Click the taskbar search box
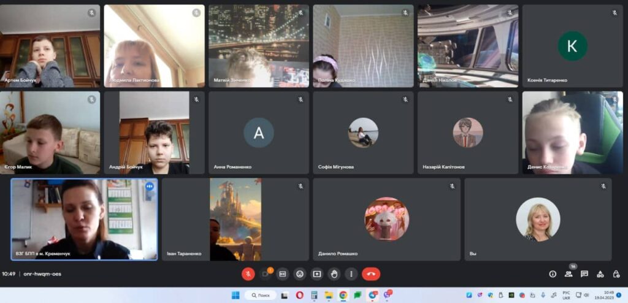Image resolution: width=628 pixels, height=303 pixels. 261,295
